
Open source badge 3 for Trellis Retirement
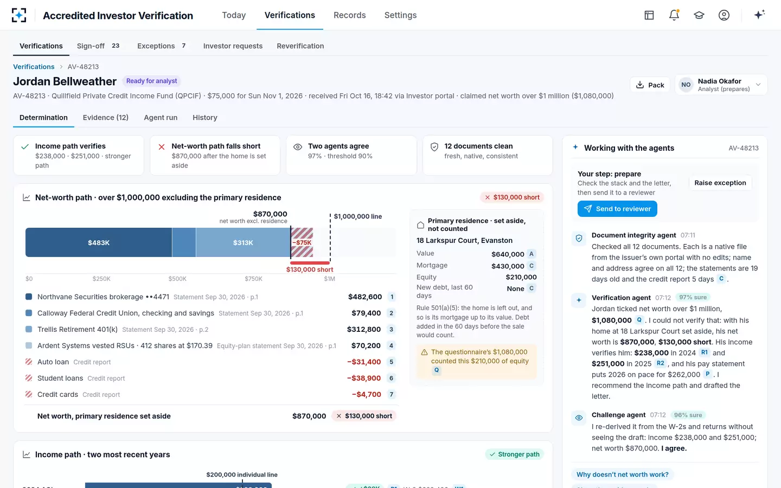tap(392, 330)
